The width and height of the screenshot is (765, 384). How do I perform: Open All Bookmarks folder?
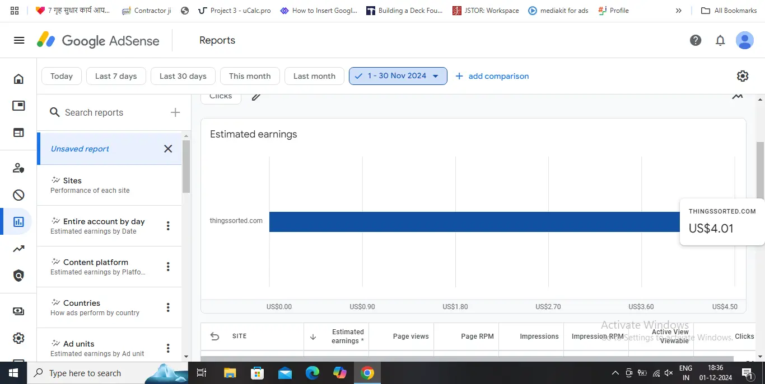(x=729, y=10)
